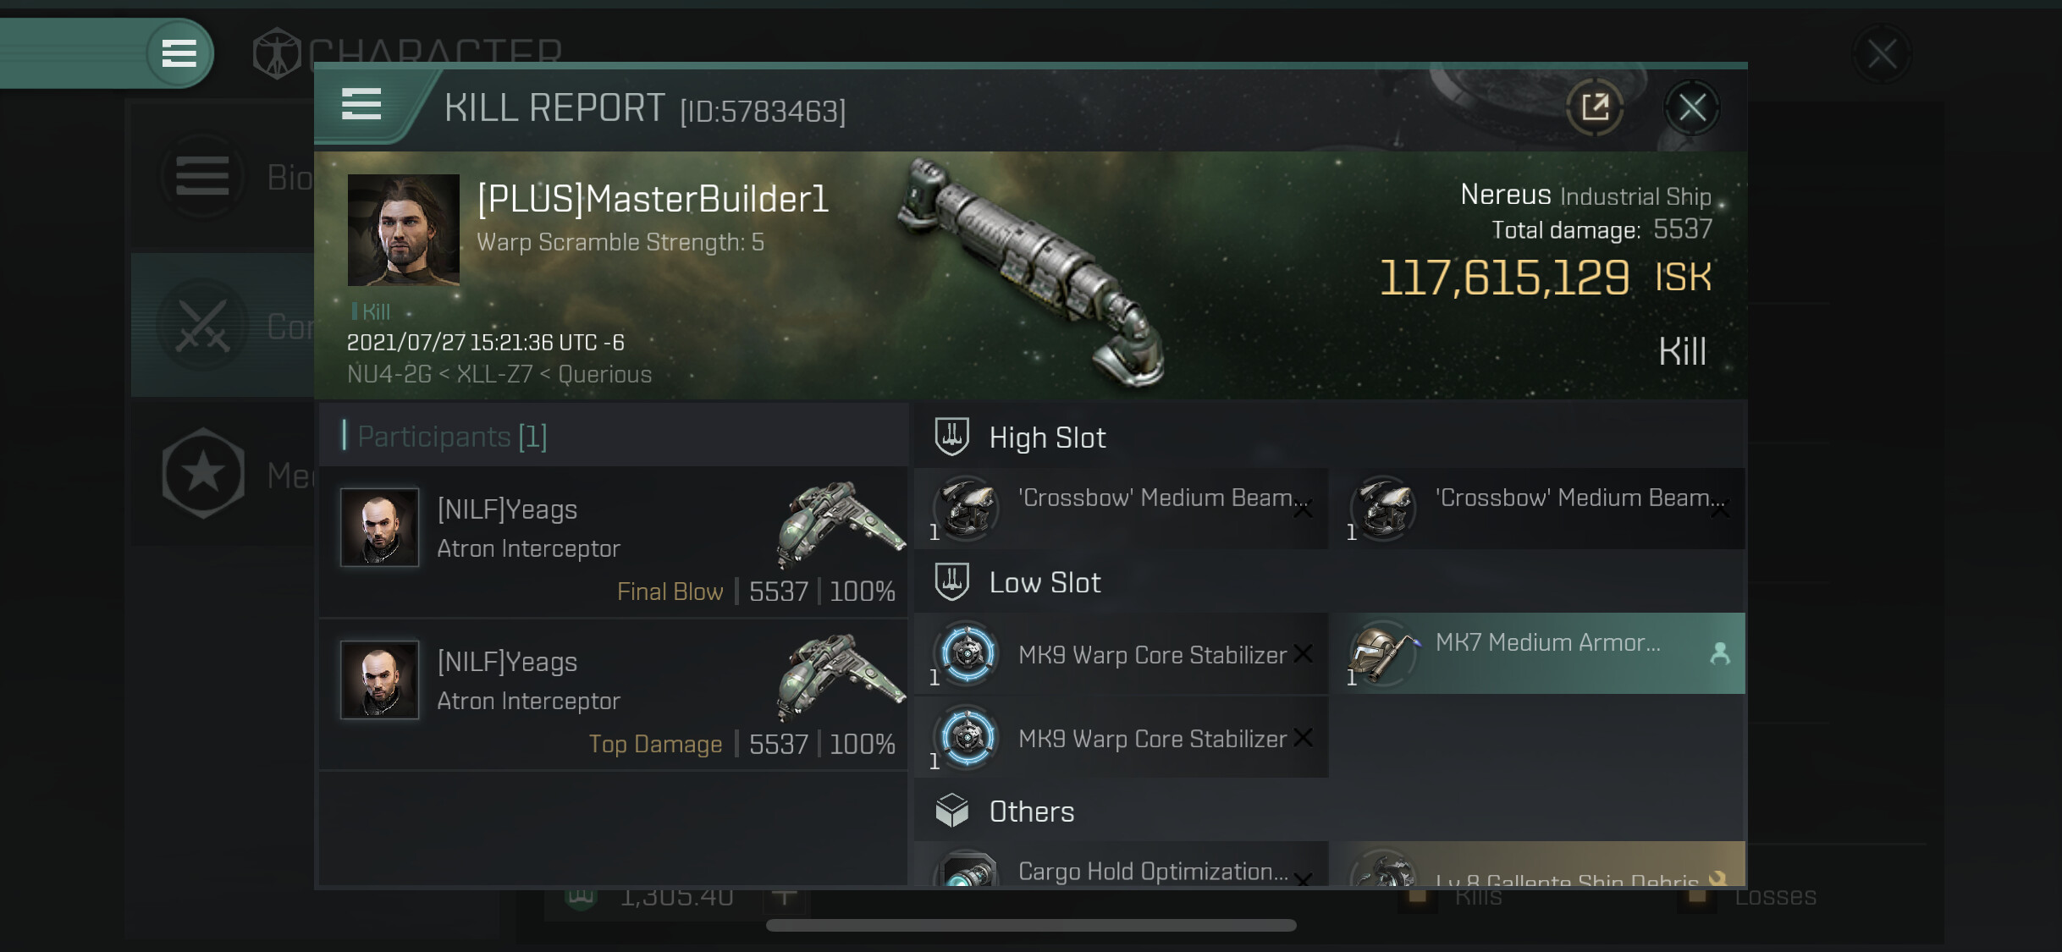Select the first 'Crossbow' Medium Beam item

point(1122,509)
